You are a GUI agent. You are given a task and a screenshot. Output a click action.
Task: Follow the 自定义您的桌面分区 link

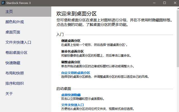coord(76,73)
